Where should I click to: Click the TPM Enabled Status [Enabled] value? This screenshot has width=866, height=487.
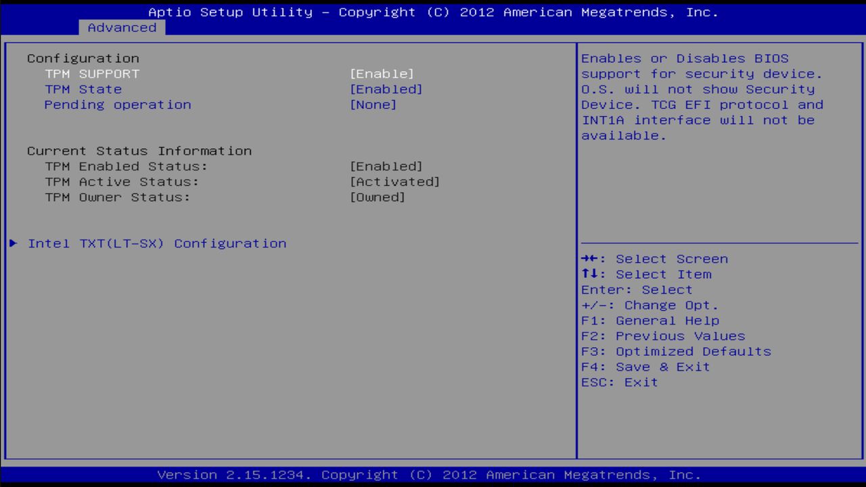pyautogui.click(x=386, y=166)
